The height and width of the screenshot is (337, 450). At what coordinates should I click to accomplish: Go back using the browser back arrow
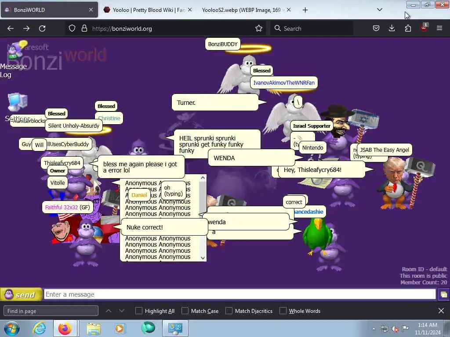point(11,29)
